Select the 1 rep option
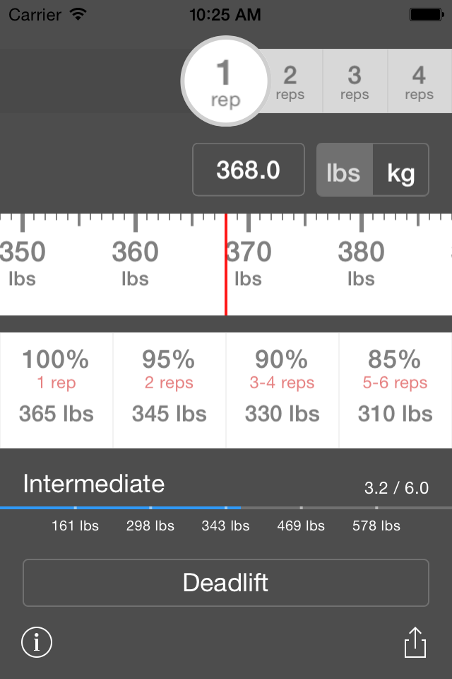The image size is (452, 679). [x=225, y=81]
